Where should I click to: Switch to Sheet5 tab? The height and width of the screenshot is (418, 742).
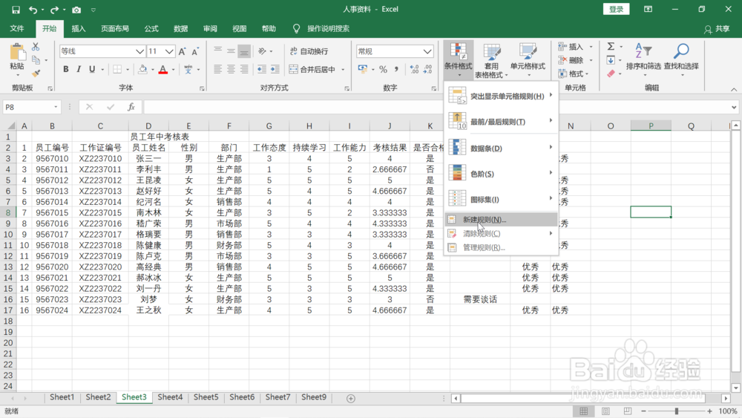click(x=206, y=397)
